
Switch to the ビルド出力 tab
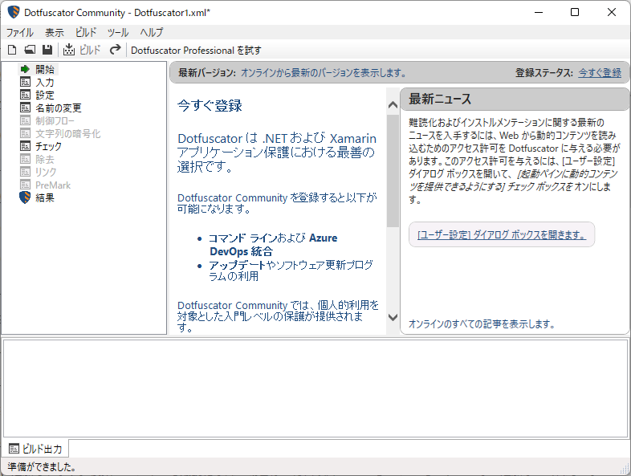[35, 449]
